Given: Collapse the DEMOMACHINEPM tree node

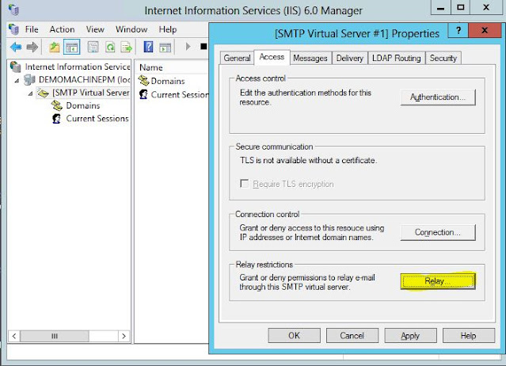Looking at the screenshot, I should click(17, 80).
